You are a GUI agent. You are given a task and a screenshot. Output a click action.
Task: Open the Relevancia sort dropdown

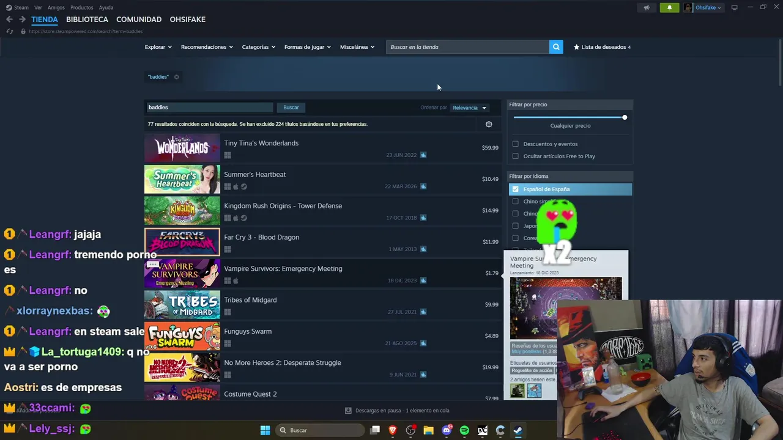(x=469, y=108)
